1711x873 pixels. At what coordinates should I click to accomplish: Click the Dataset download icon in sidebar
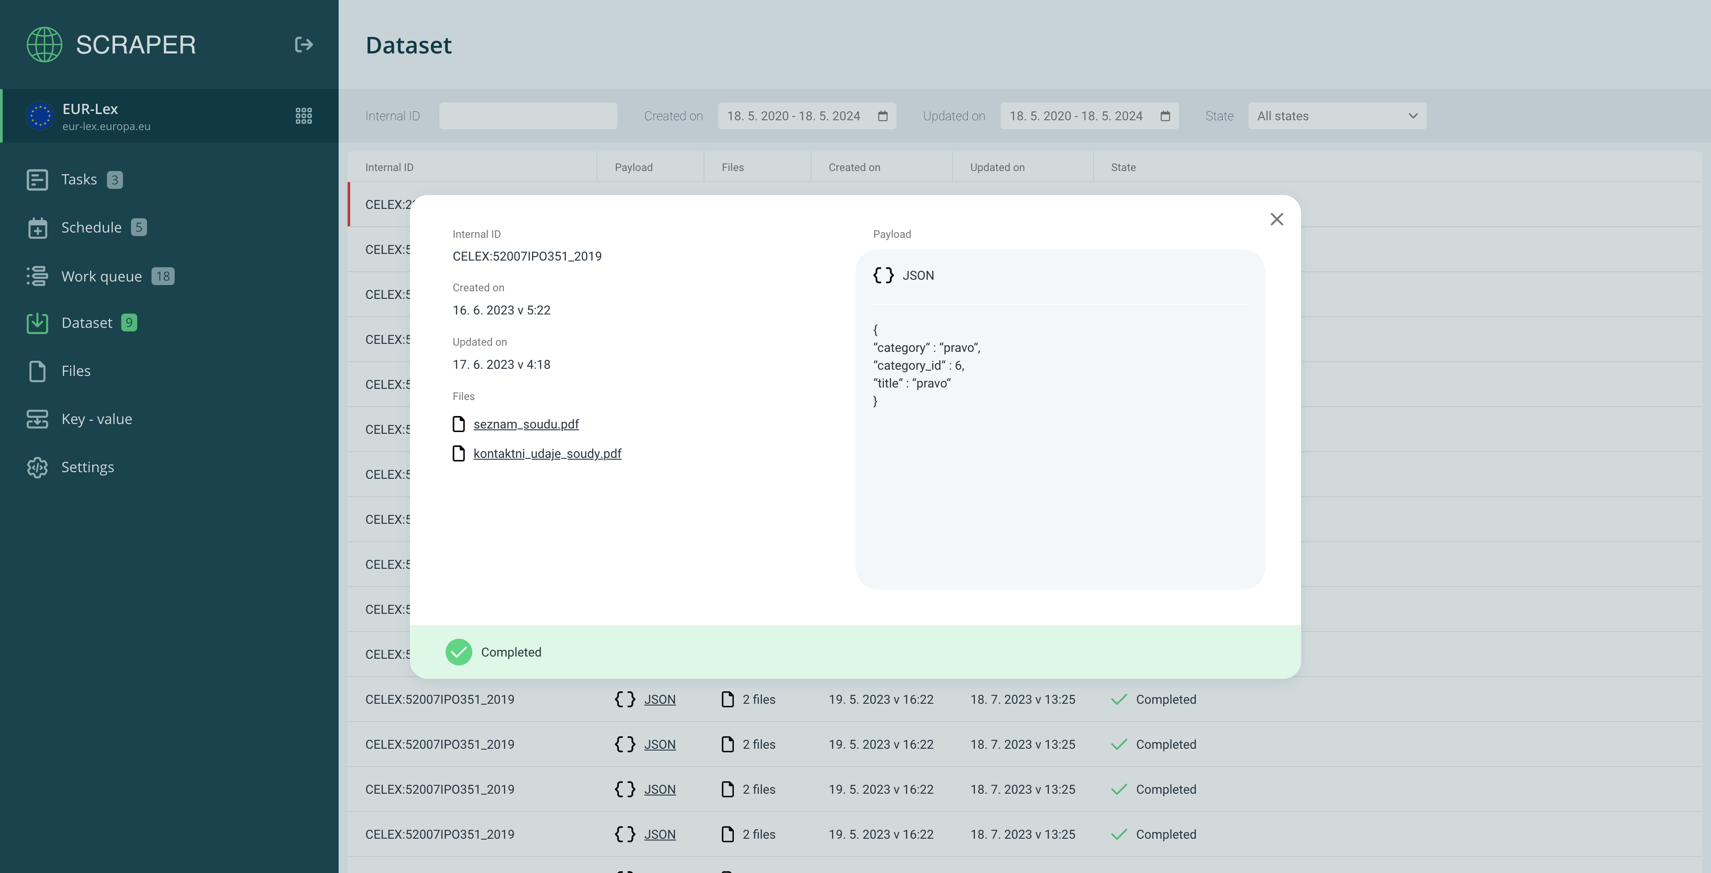pos(37,322)
